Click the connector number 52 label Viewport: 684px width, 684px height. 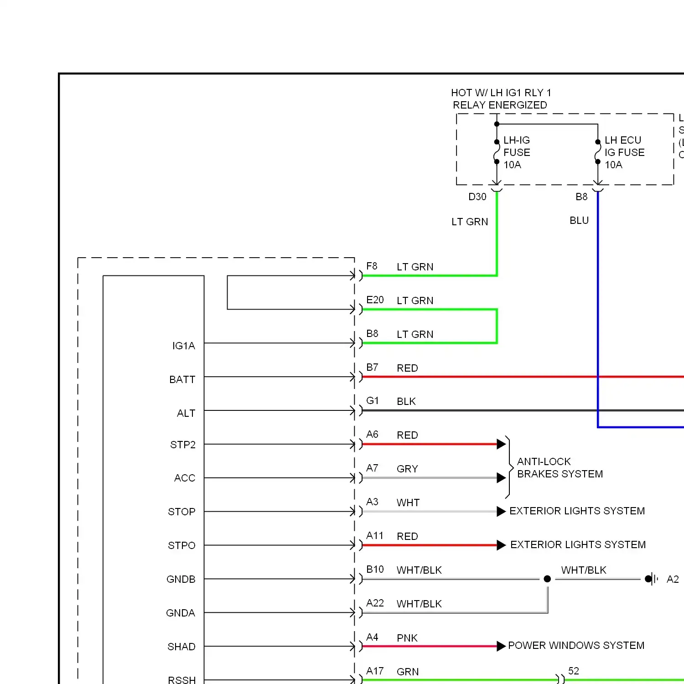click(x=574, y=671)
